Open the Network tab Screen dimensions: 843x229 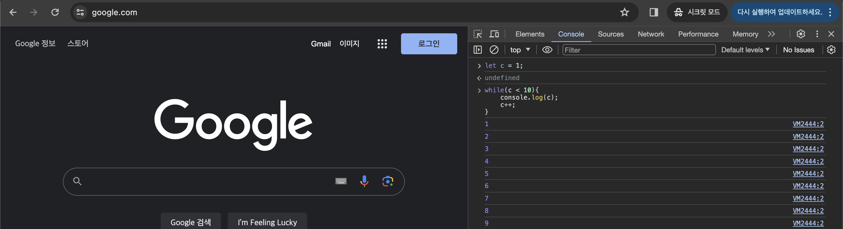[651, 34]
